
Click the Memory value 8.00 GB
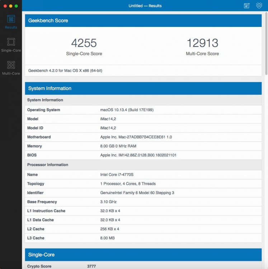pyautogui.click(x=118, y=146)
